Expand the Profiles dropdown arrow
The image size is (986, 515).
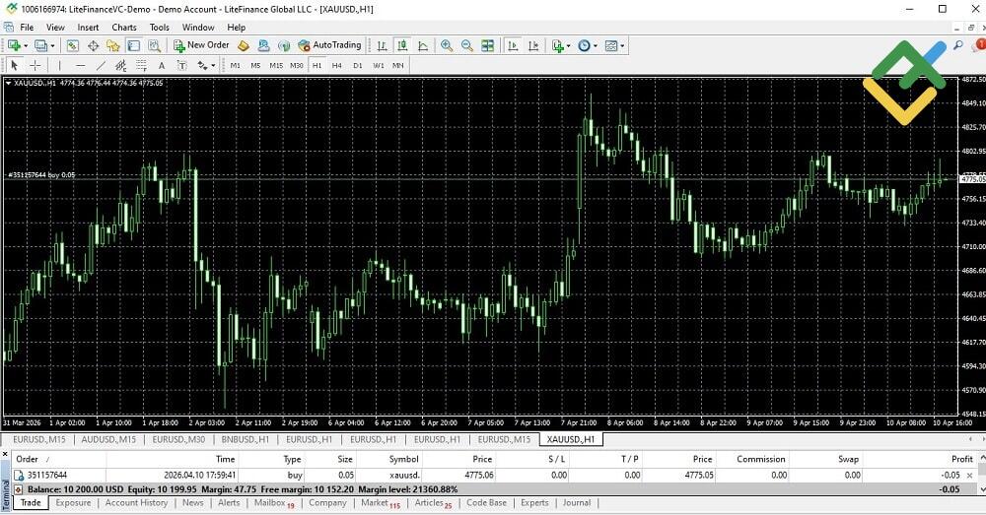click(x=52, y=45)
